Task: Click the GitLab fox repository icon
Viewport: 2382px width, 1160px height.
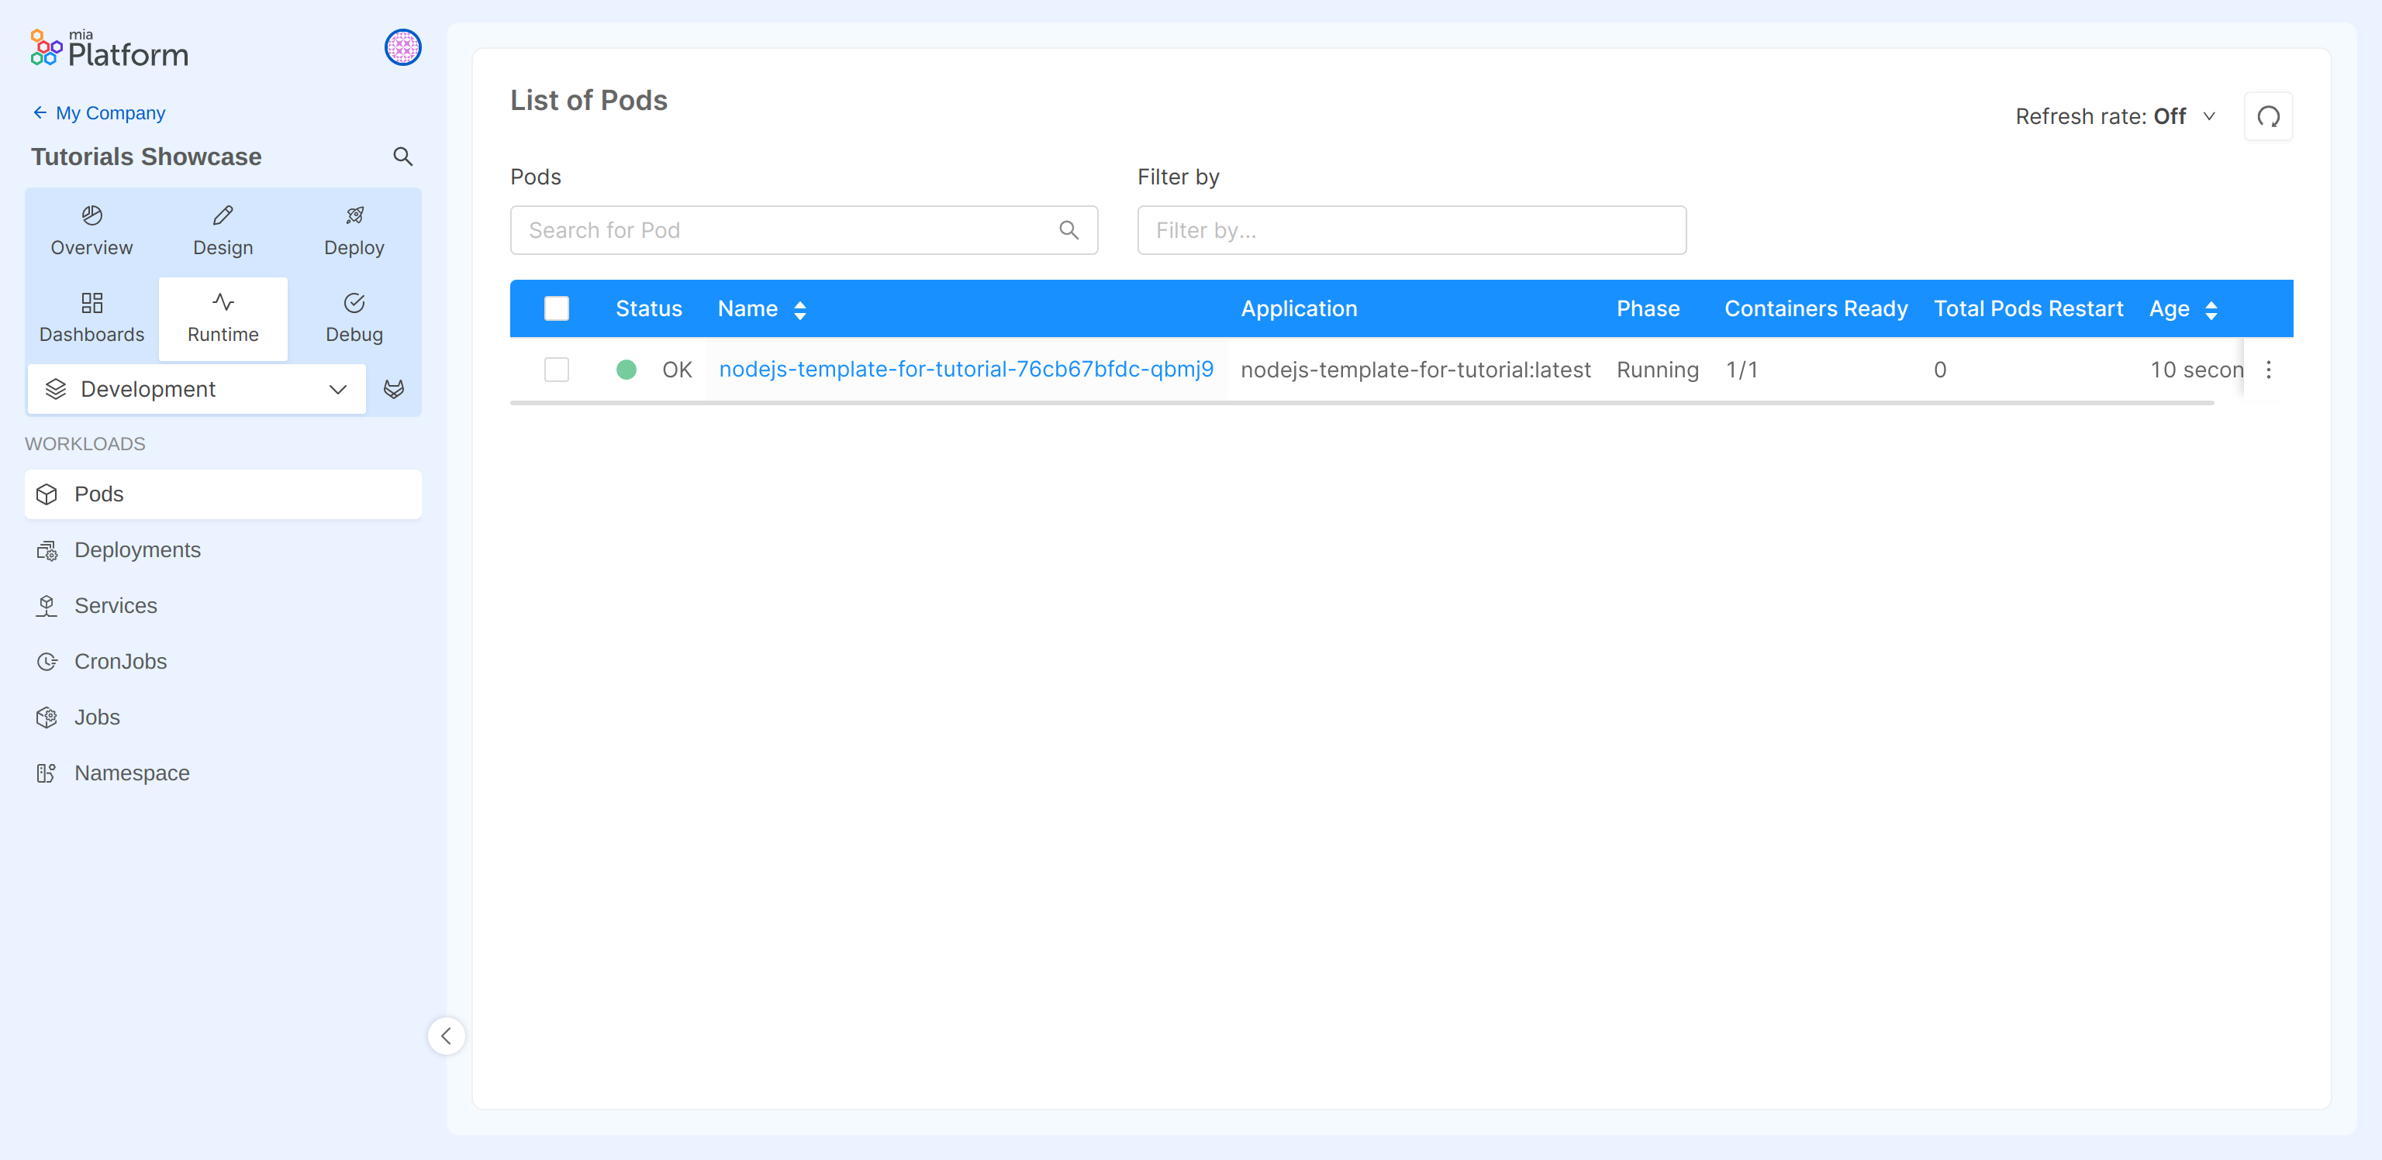Action: (394, 389)
